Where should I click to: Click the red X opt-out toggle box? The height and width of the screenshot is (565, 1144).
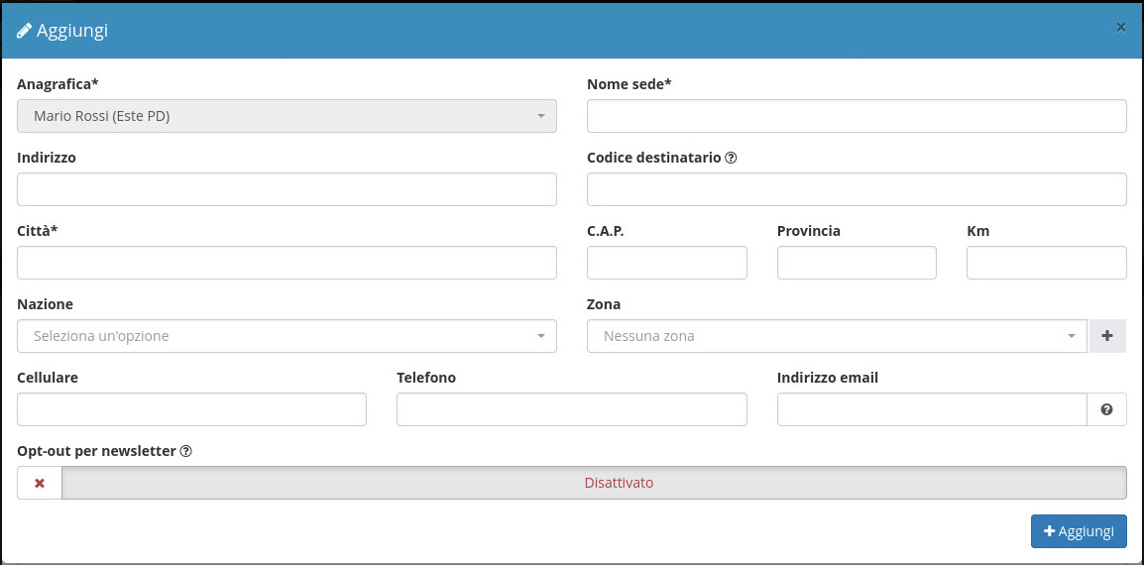point(40,483)
